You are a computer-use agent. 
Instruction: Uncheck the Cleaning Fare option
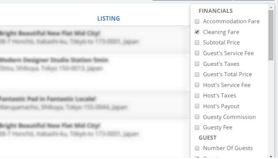click(197, 32)
